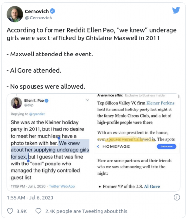
Task: Click the heart like icon
Action: pyautogui.click(x=10, y=211)
